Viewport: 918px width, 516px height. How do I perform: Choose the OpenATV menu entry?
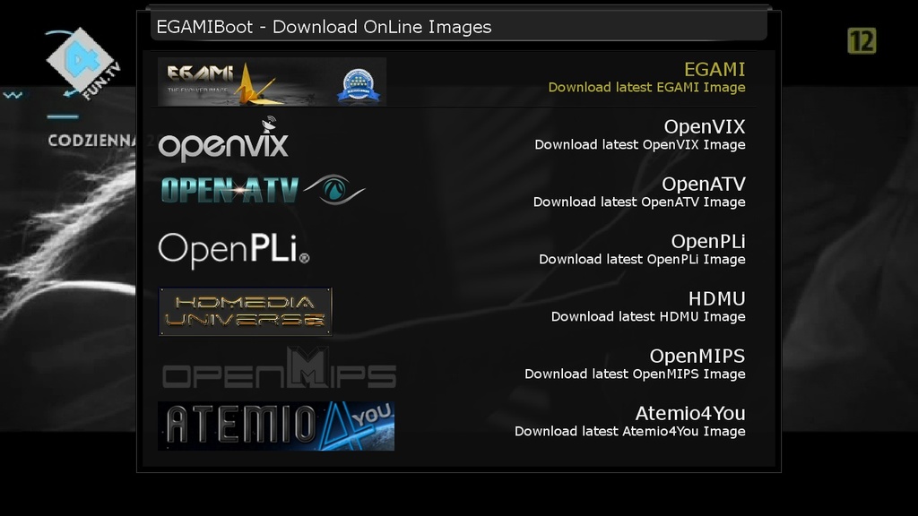coord(453,193)
